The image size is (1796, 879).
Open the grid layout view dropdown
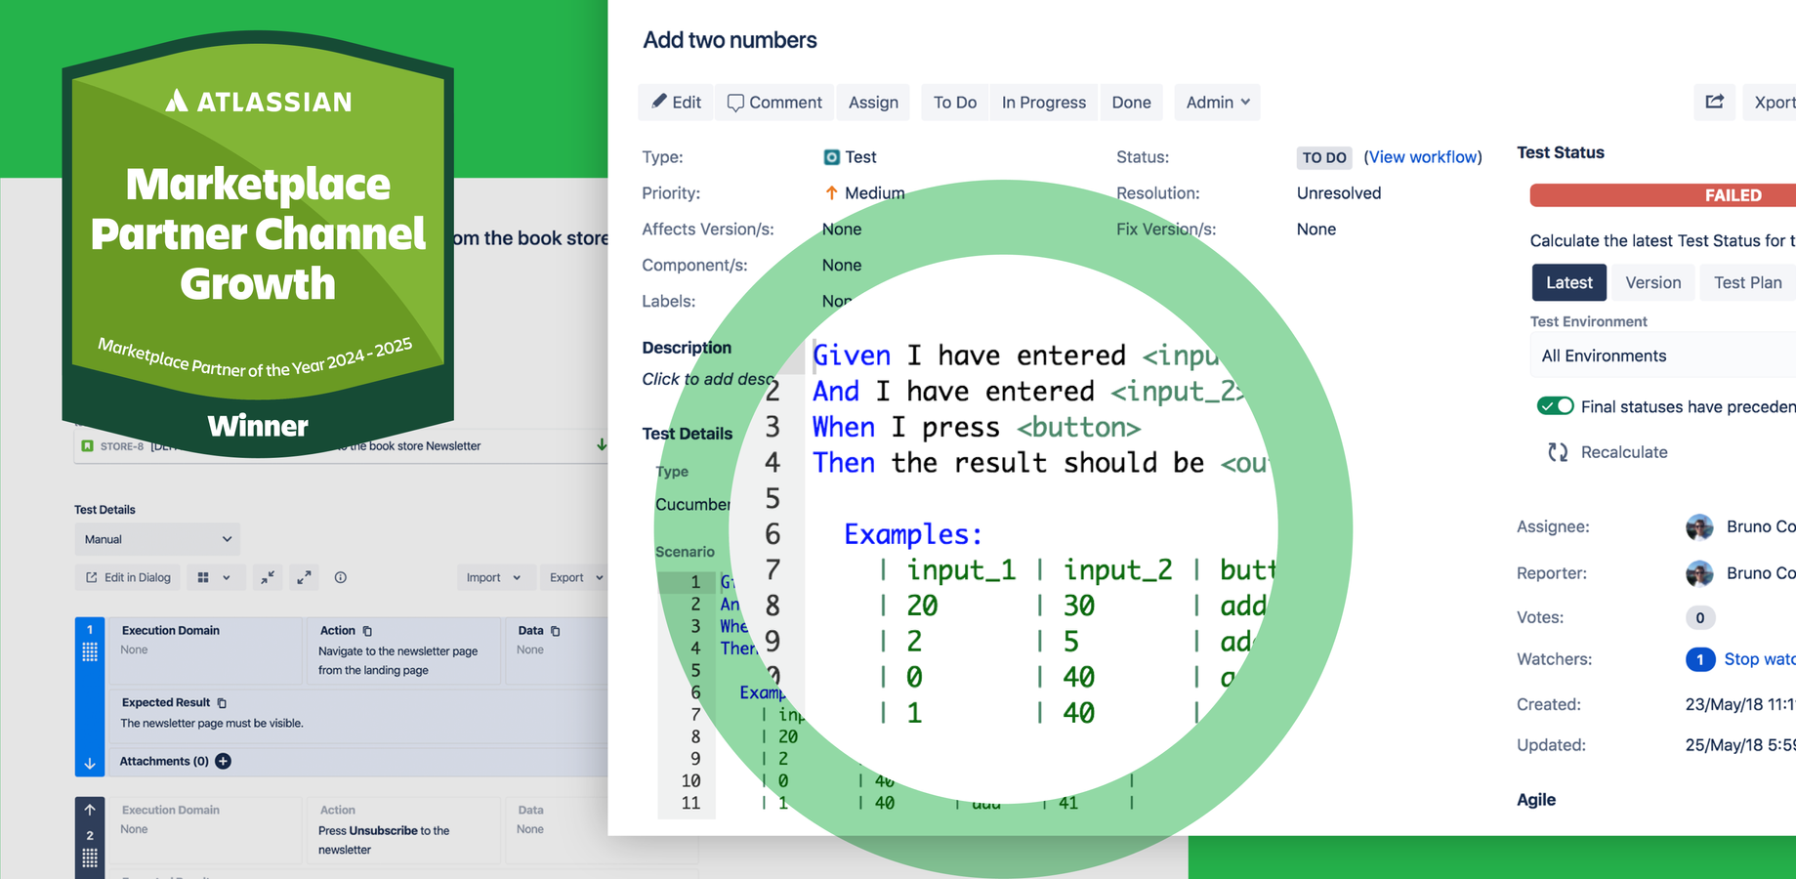click(x=214, y=577)
